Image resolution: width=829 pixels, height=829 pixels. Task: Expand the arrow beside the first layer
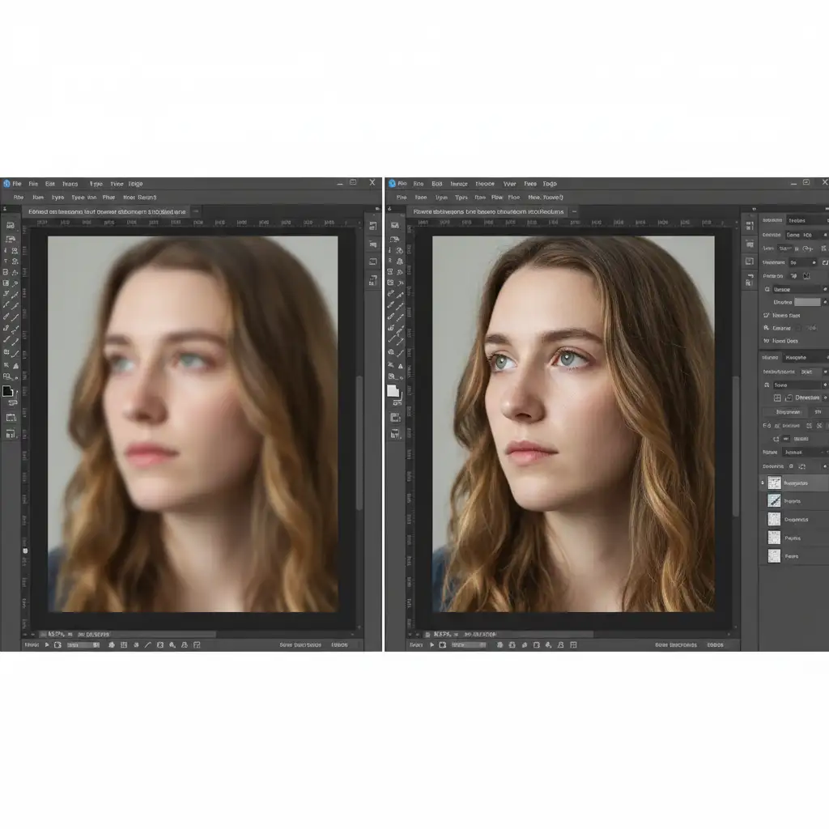(763, 483)
